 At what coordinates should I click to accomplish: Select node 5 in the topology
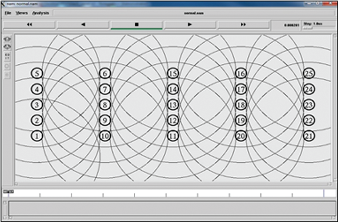tap(37, 73)
